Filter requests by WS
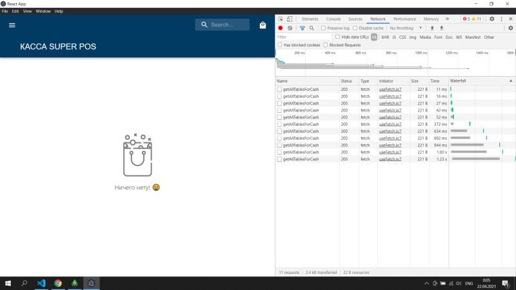Screen dimensions: 516x290 tap(459, 37)
